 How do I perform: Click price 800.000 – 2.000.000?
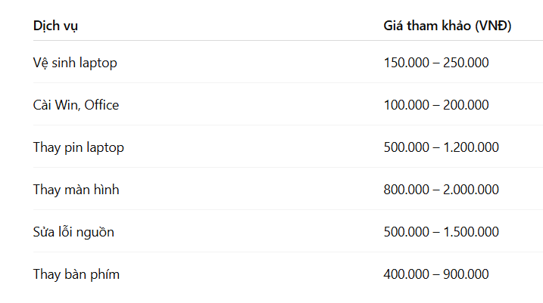(x=442, y=190)
